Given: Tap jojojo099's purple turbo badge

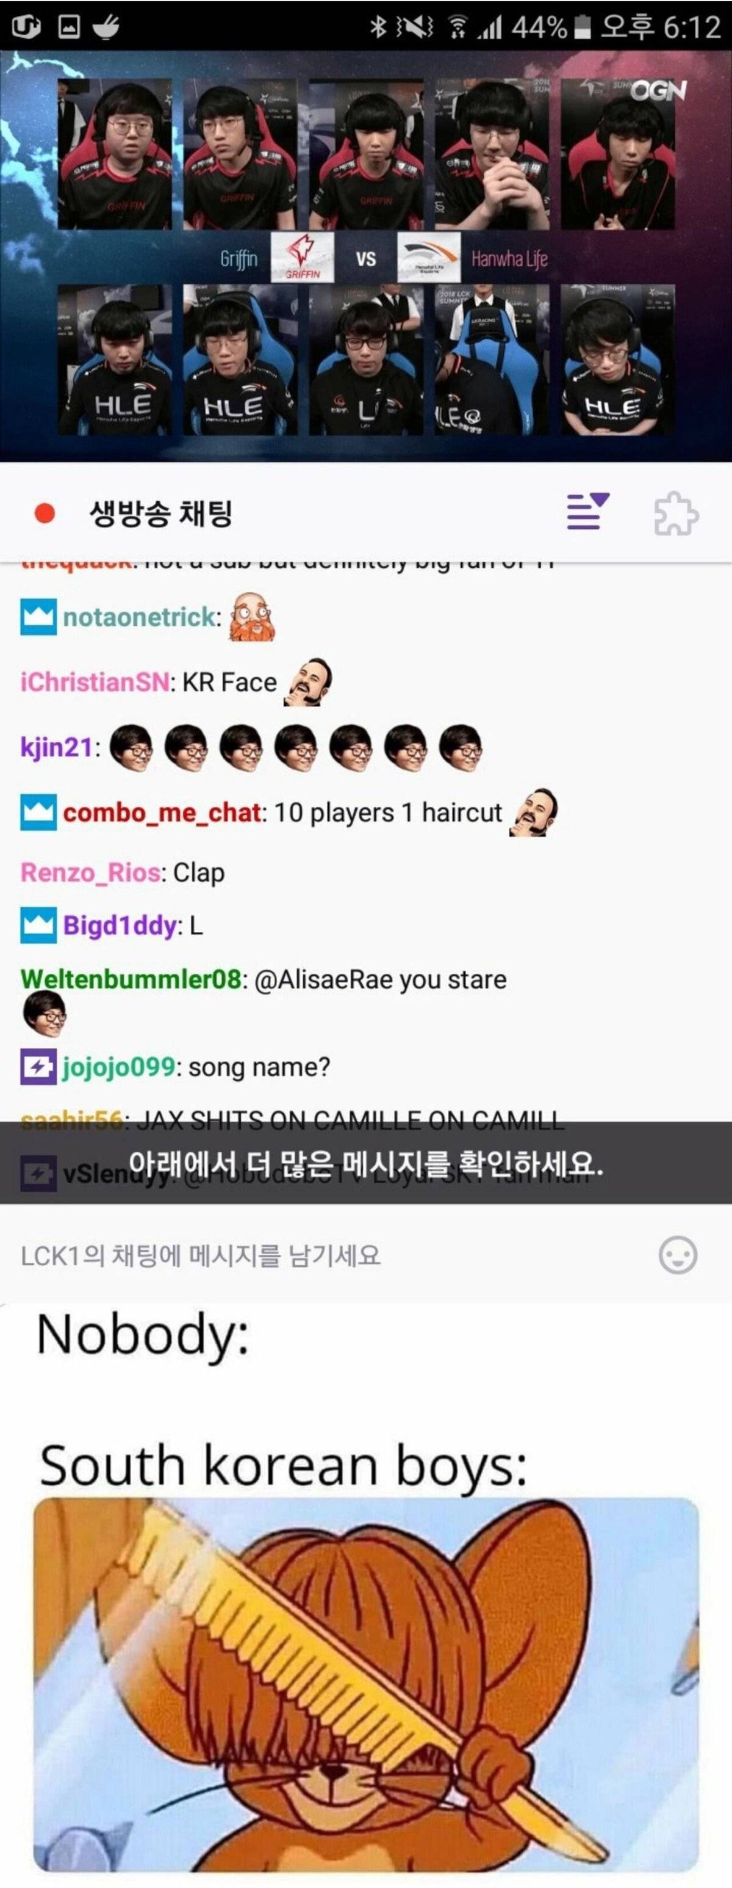Looking at the screenshot, I should click(x=38, y=1066).
